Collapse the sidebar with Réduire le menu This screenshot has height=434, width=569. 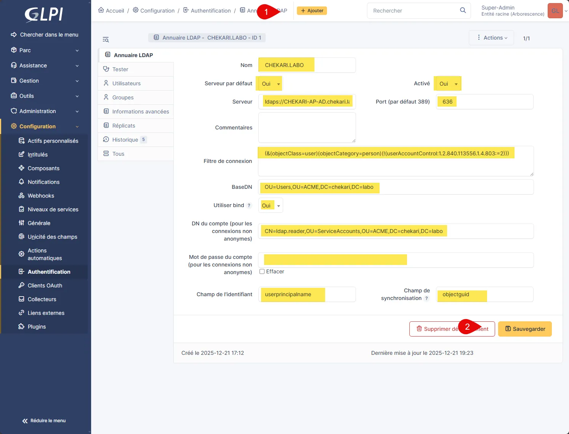click(44, 421)
